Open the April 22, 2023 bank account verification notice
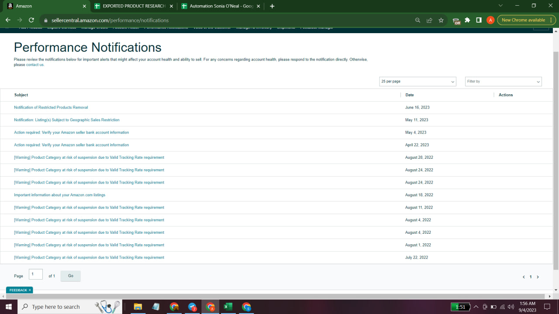559x314 pixels. pos(71,145)
